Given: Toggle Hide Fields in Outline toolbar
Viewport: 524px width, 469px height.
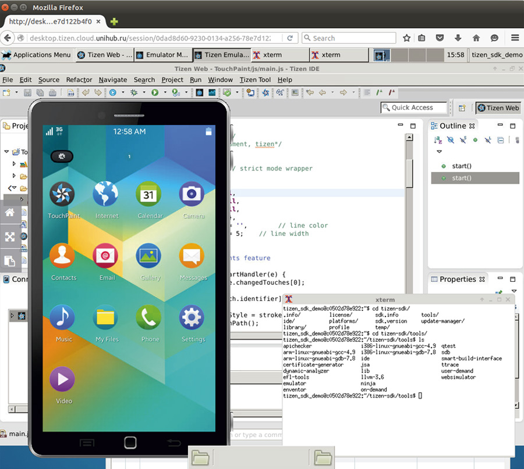Looking at the screenshot, I should coord(451,139).
